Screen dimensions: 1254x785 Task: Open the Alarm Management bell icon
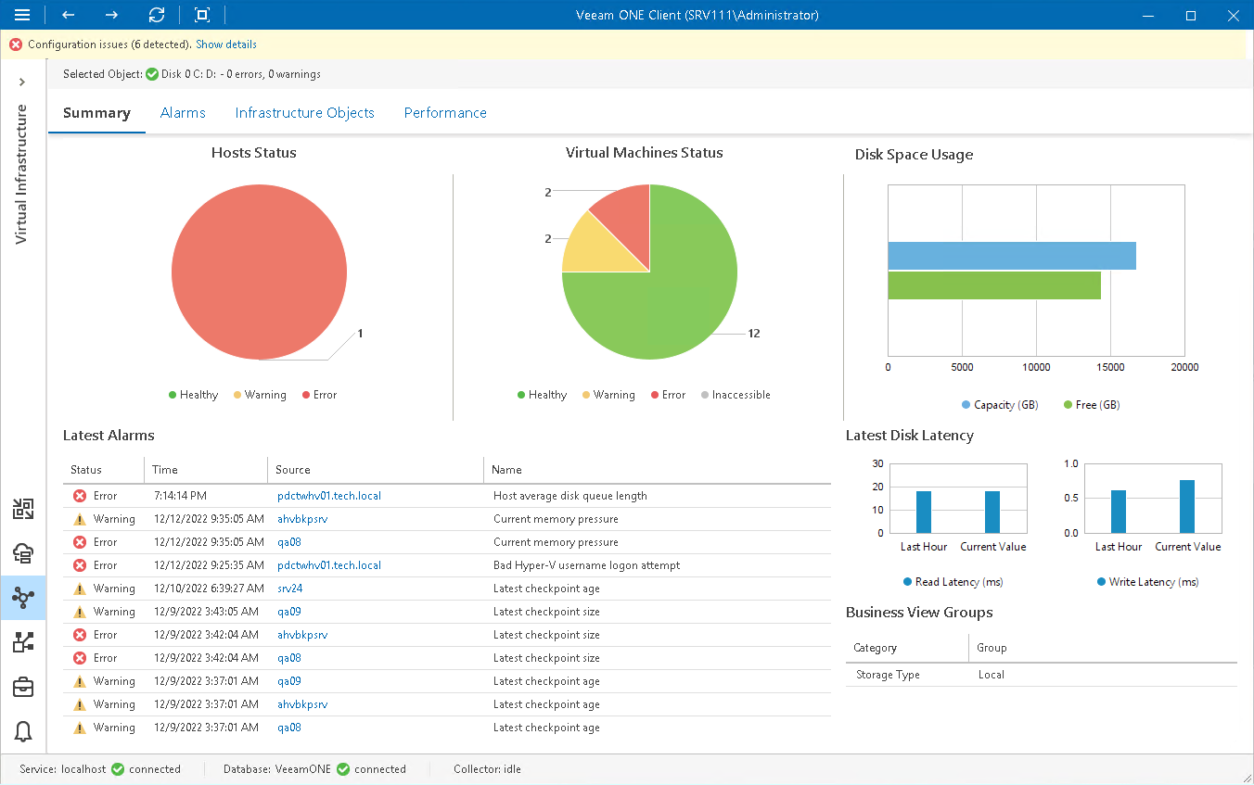(x=22, y=731)
